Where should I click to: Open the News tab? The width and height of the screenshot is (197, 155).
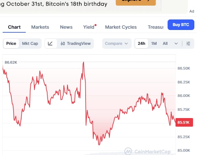66,27
